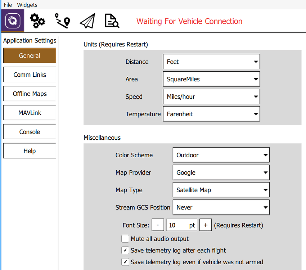306x270 pixels.
Task: Increase font size with plus button
Action: (206, 225)
